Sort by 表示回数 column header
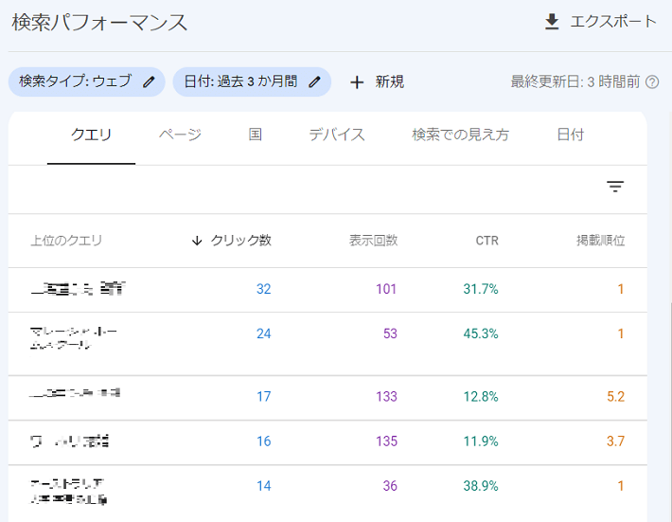The width and height of the screenshot is (672, 522). (x=373, y=241)
